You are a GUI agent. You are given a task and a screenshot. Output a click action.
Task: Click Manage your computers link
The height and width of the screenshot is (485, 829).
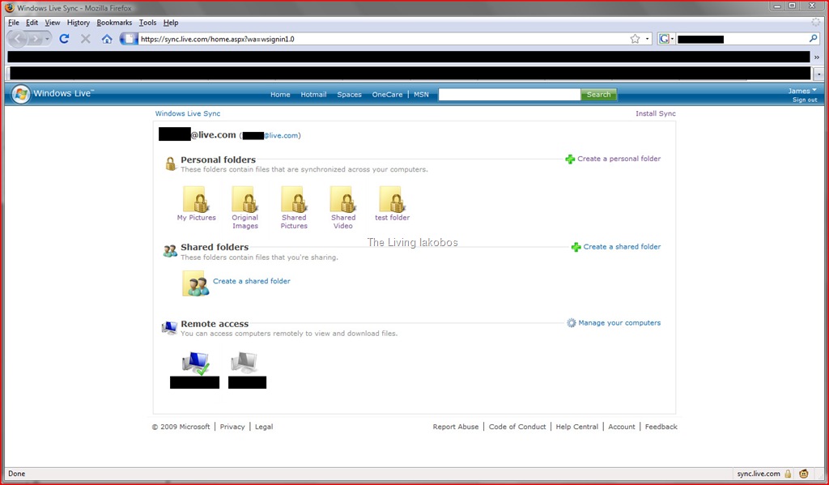pos(619,322)
